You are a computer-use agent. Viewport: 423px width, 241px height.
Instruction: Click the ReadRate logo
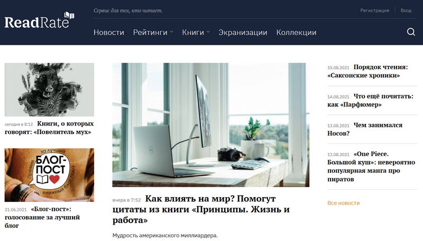tap(39, 21)
